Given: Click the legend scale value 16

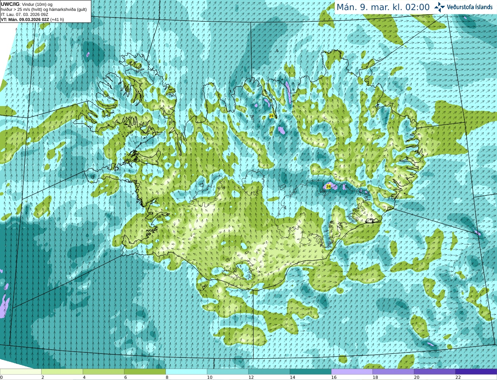Looking at the screenshot, I should [x=334, y=377].
